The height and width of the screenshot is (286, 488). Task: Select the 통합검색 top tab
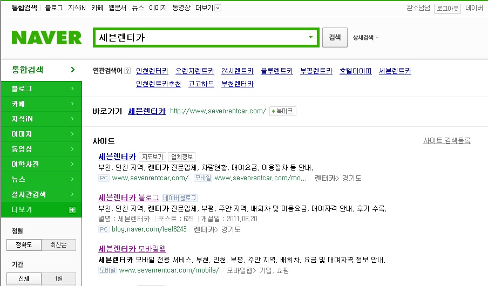(24, 8)
